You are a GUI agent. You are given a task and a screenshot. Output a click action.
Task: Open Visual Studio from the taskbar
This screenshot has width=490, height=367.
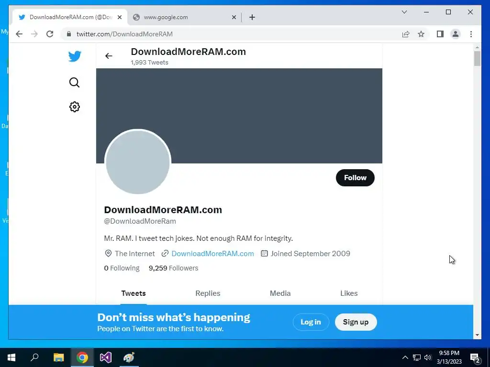[x=106, y=357]
